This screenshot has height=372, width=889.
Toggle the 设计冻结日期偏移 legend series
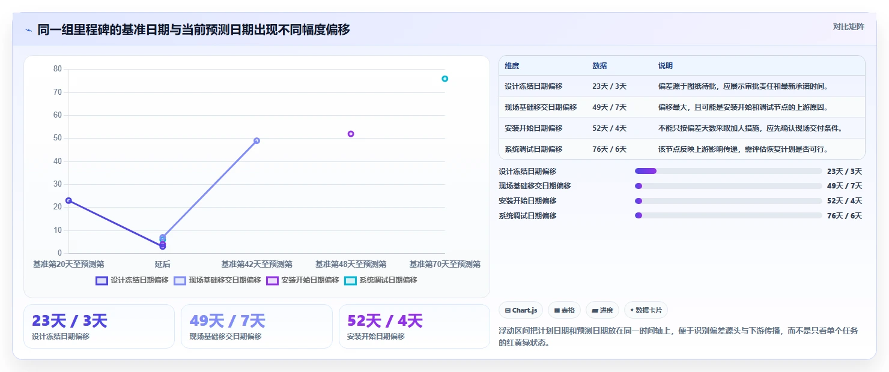click(x=132, y=280)
